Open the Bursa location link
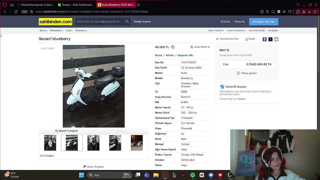 (x=158, y=55)
